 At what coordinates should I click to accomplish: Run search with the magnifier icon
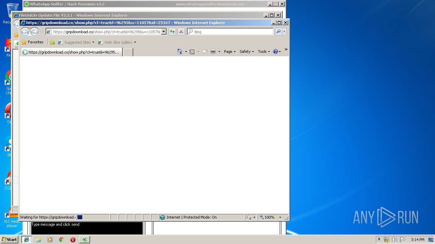pos(278,32)
